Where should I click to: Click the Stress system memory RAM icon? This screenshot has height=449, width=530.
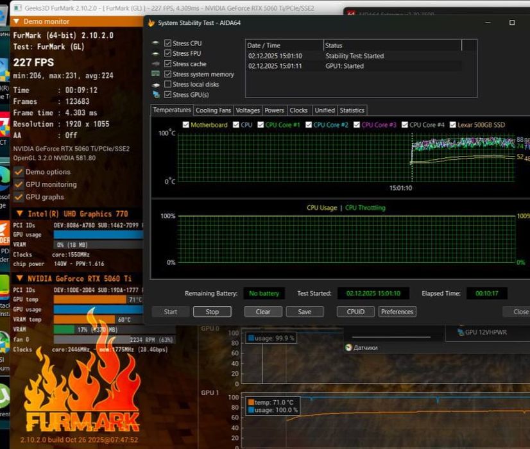pyautogui.click(x=155, y=74)
